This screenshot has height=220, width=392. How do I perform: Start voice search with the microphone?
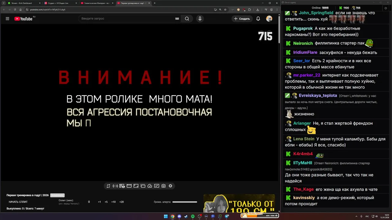coord(200,19)
